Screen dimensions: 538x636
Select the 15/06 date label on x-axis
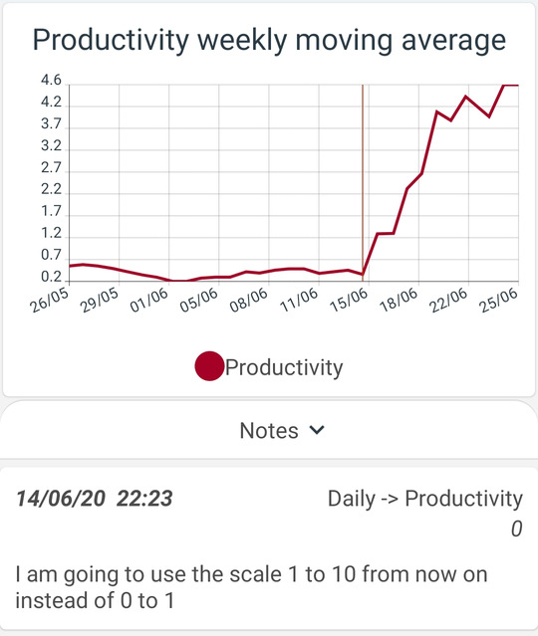[349, 301]
